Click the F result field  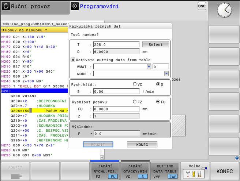click(x=117, y=134)
